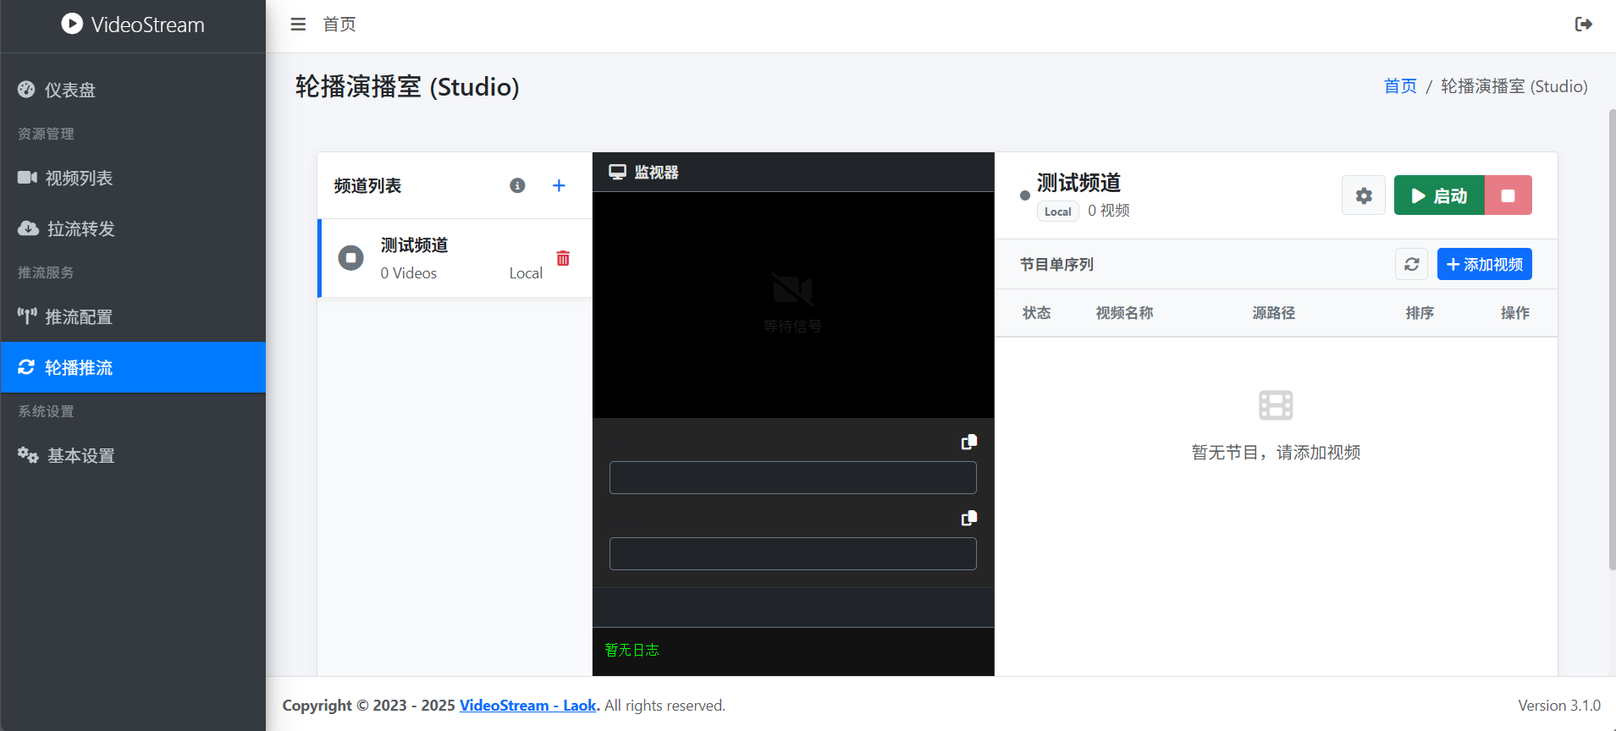The image size is (1616, 731).
Task: Open 基本设置 in the sidebar
Action: 80,455
